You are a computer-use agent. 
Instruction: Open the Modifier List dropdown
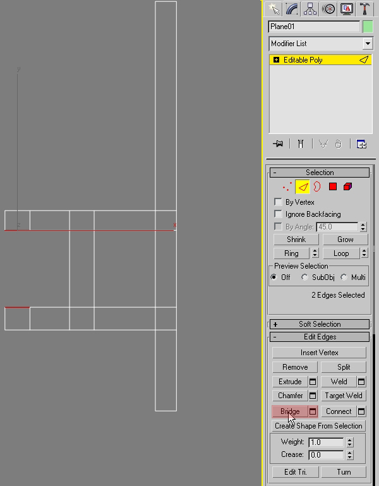pyautogui.click(x=368, y=44)
